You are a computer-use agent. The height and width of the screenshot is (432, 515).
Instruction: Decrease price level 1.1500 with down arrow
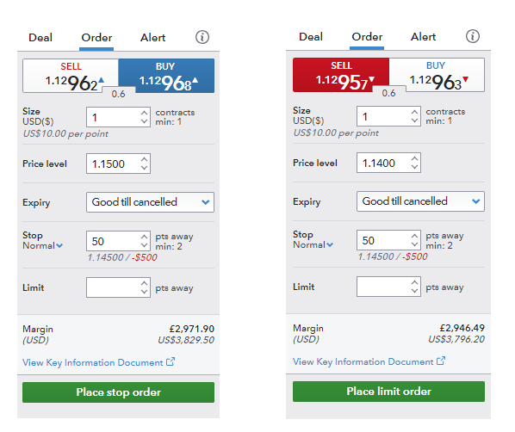pyautogui.click(x=144, y=168)
